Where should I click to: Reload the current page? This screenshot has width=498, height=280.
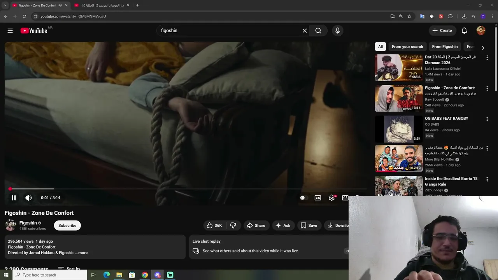(24, 16)
